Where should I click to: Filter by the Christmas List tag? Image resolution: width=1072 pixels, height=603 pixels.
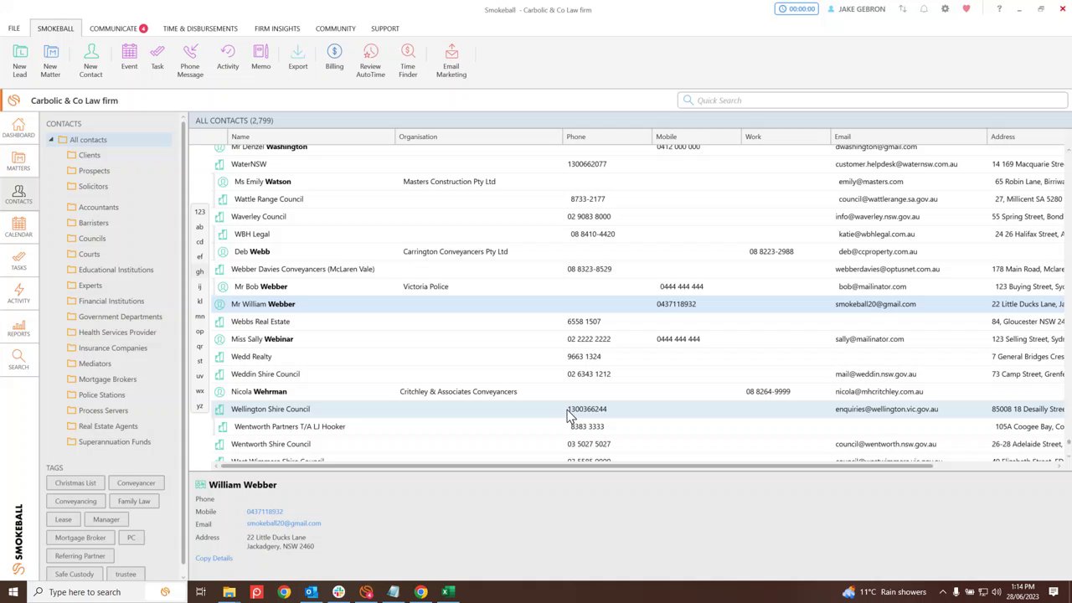click(x=75, y=483)
